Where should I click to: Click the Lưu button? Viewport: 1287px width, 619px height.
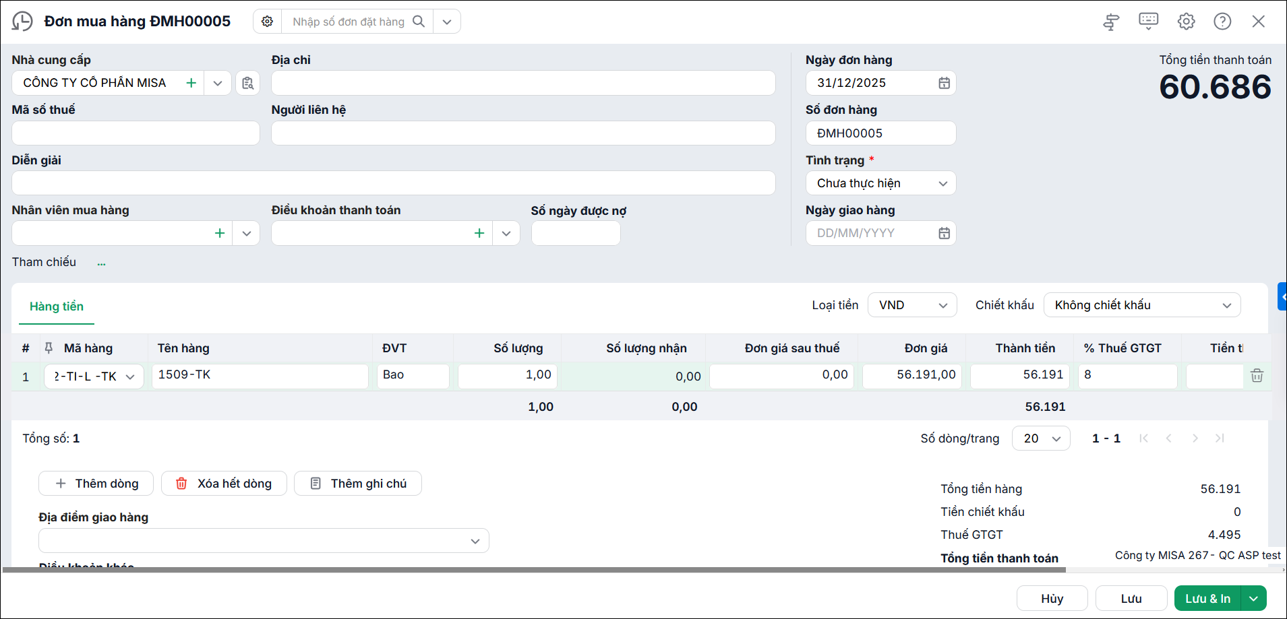tap(1131, 599)
